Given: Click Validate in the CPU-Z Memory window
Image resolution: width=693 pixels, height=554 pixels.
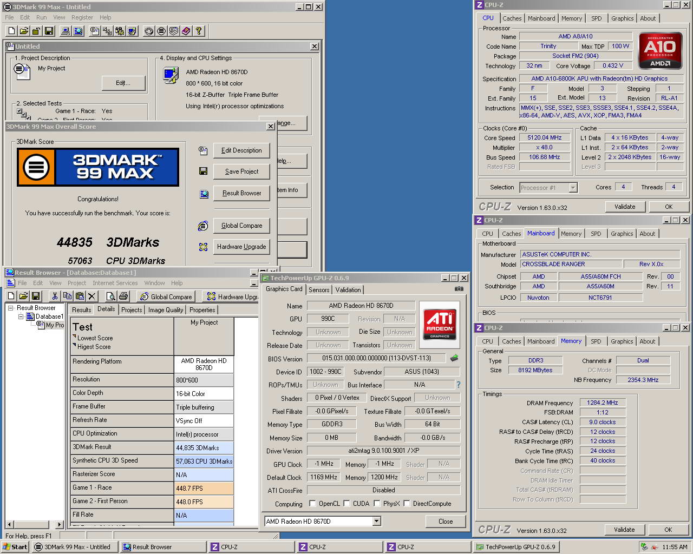Looking at the screenshot, I should [624, 530].
